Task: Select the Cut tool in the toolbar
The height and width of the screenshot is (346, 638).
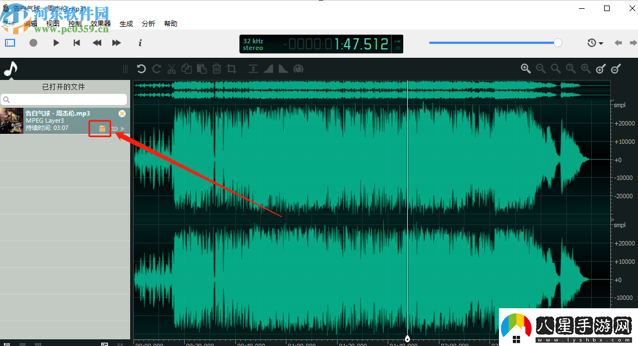Action: click(172, 68)
